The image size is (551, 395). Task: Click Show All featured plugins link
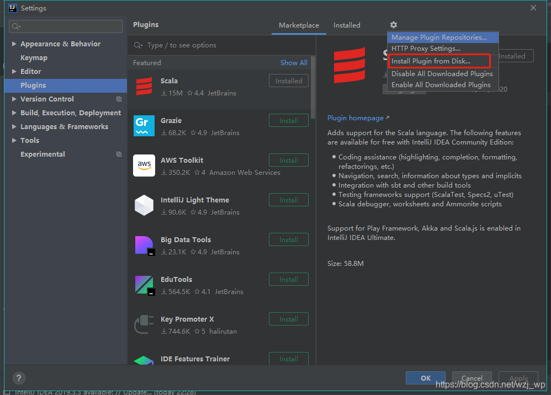294,63
